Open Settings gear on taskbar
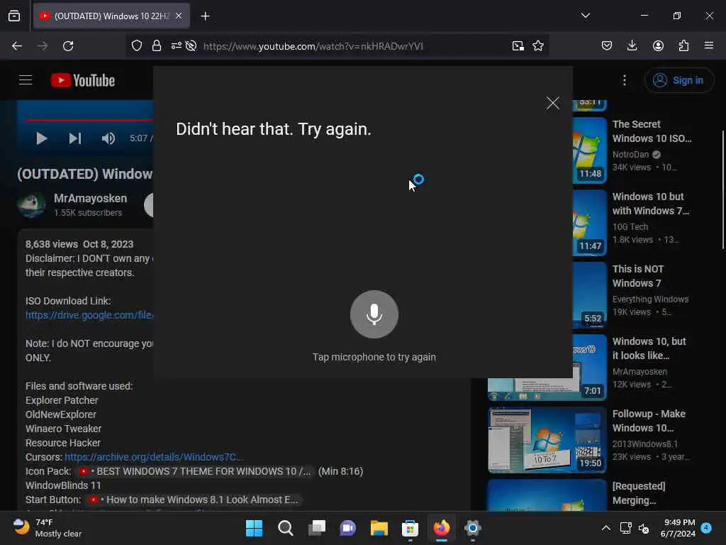Image resolution: width=726 pixels, height=545 pixels. pos(473,528)
